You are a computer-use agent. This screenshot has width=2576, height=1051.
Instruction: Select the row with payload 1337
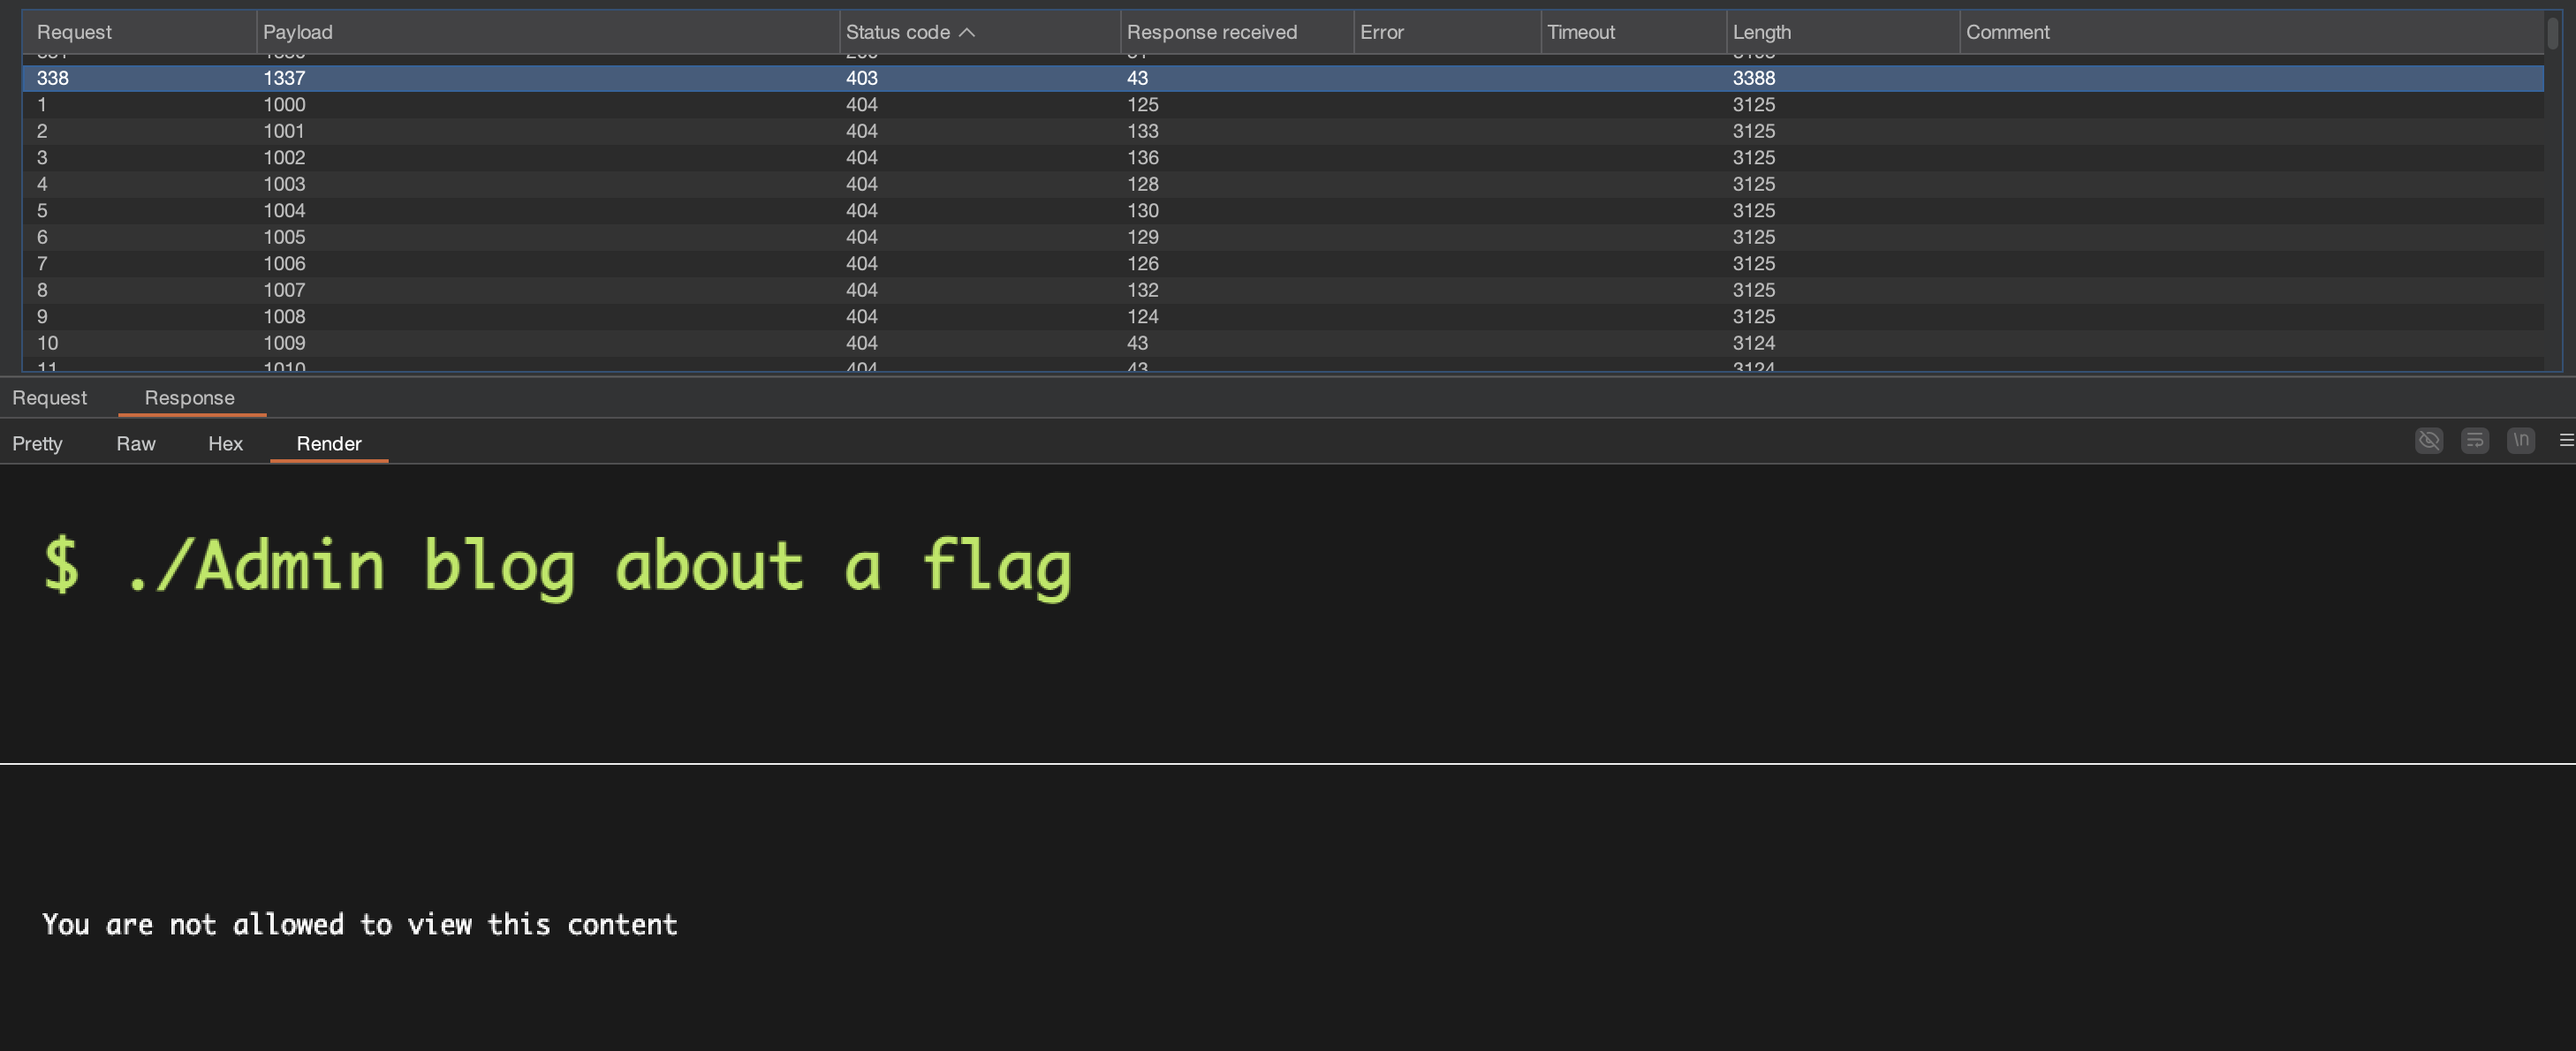(x=284, y=78)
